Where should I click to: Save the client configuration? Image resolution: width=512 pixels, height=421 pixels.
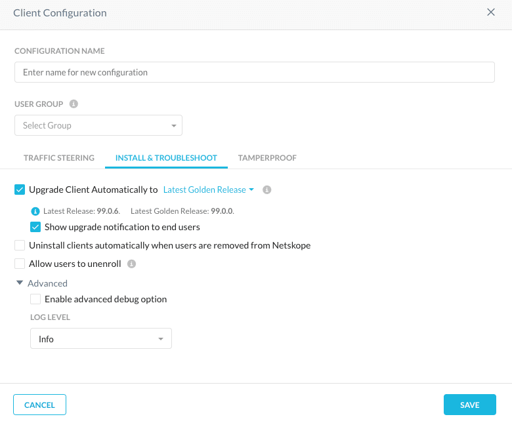[469, 405]
